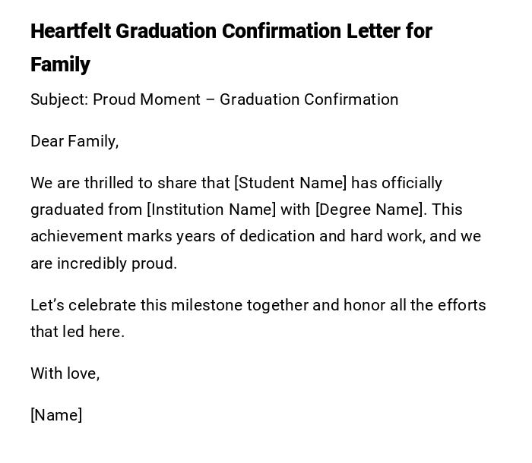Click the 'Heartfelt Graduation Confirmation Letter' title heading

(x=231, y=32)
